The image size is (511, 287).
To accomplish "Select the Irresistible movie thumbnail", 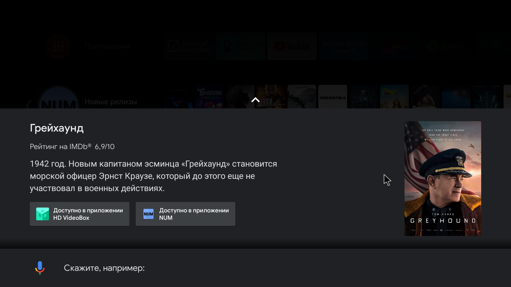I will tap(332, 97).
